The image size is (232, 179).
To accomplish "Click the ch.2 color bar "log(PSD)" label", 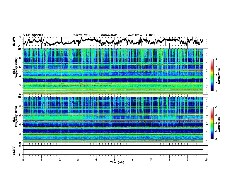I will [219, 124].
